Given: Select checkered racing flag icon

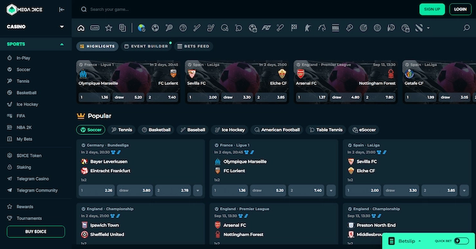Looking at the screenshot, I should click(294, 28).
